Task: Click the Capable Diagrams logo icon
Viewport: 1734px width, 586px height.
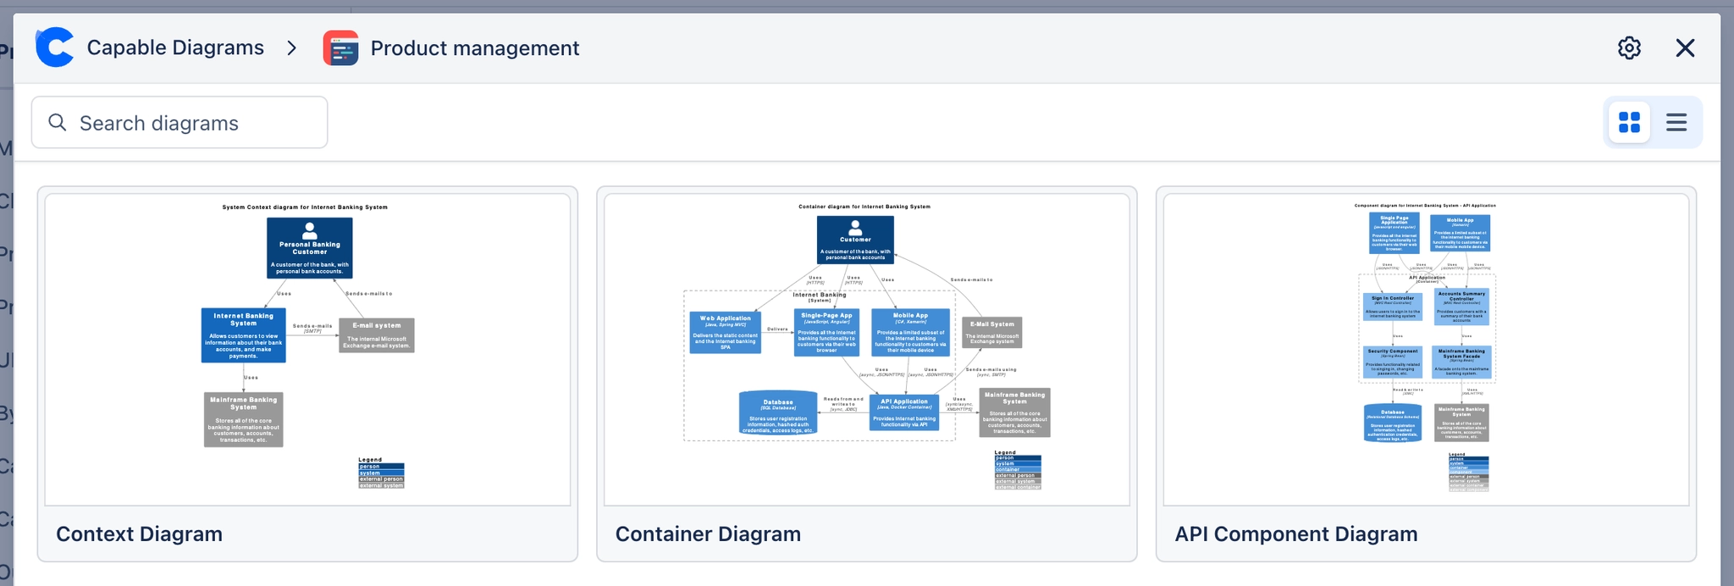Action: coord(55,47)
